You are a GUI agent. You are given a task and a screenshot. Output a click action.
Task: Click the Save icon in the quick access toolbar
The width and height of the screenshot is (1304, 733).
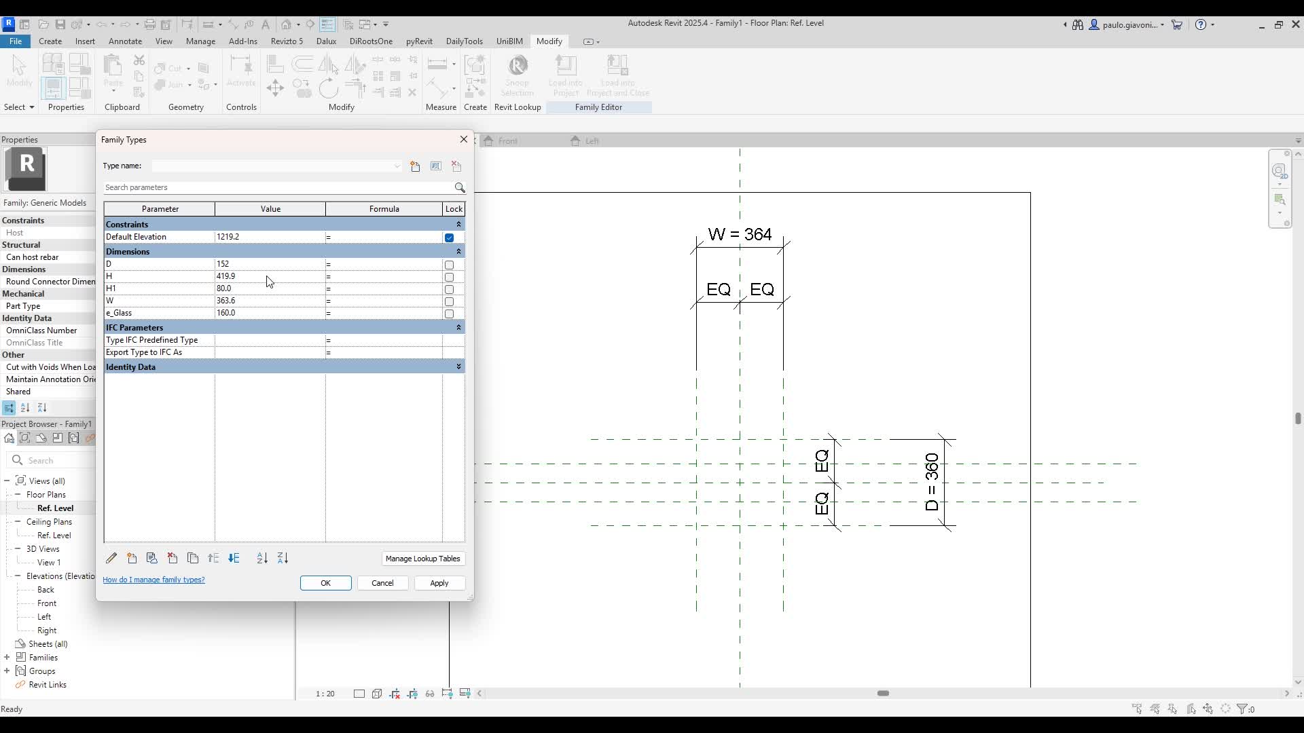pos(60,24)
